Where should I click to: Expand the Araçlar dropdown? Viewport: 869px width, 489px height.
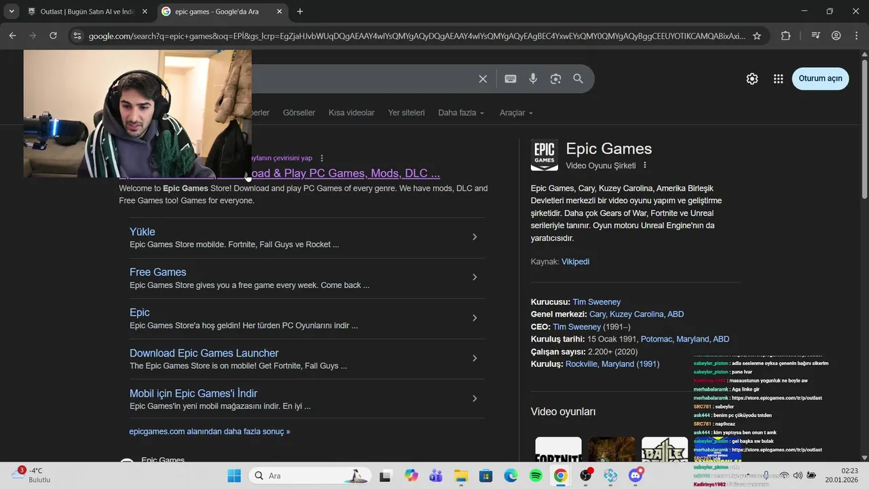516,113
